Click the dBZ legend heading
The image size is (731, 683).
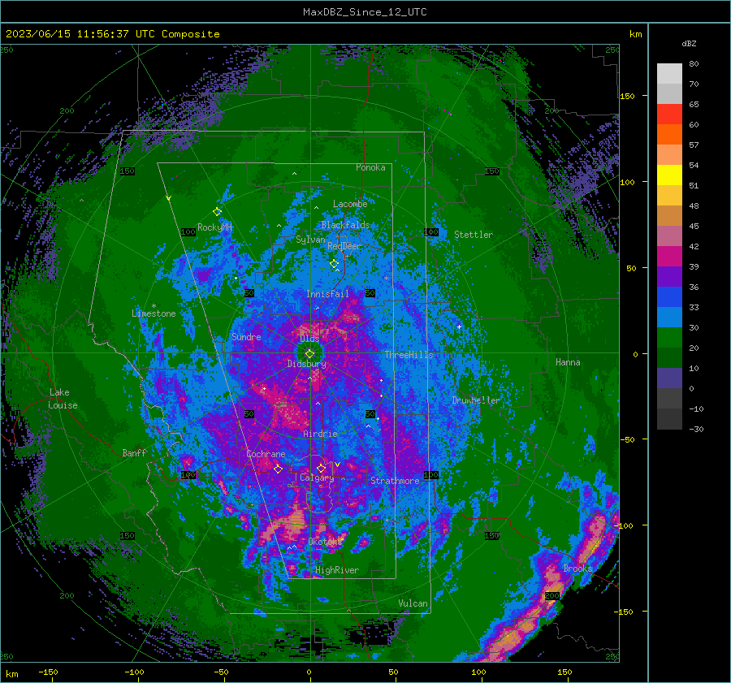[x=689, y=44]
